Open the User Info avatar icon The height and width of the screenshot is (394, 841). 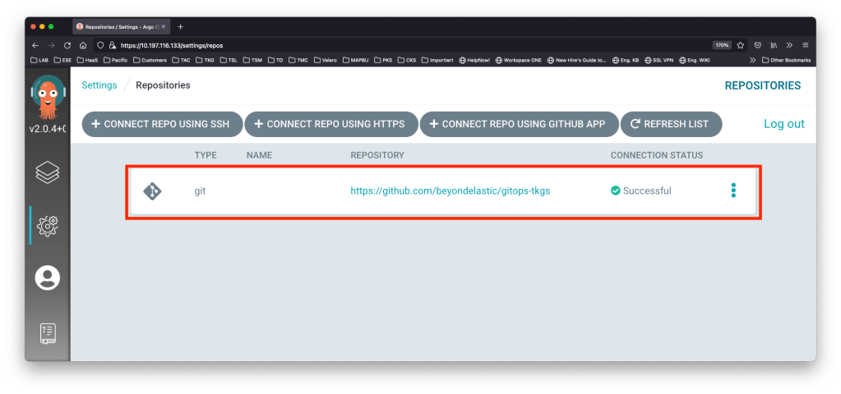tap(47, 277)
